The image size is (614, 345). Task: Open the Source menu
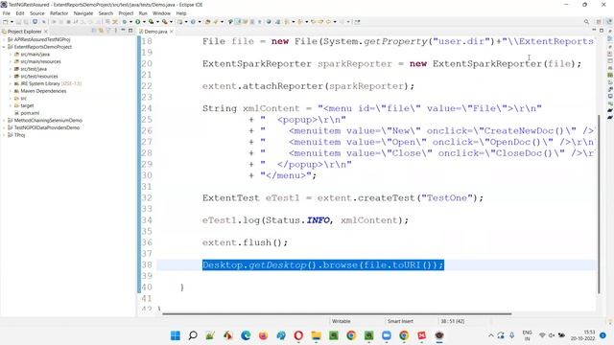37,13
